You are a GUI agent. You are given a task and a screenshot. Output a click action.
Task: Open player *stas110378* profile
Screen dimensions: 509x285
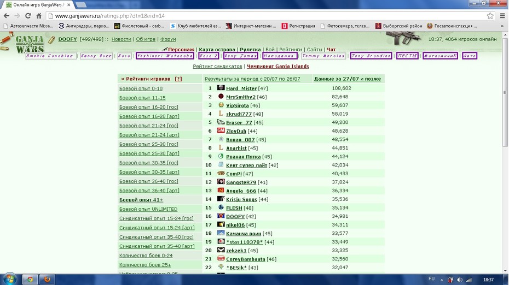coord(245,242)
